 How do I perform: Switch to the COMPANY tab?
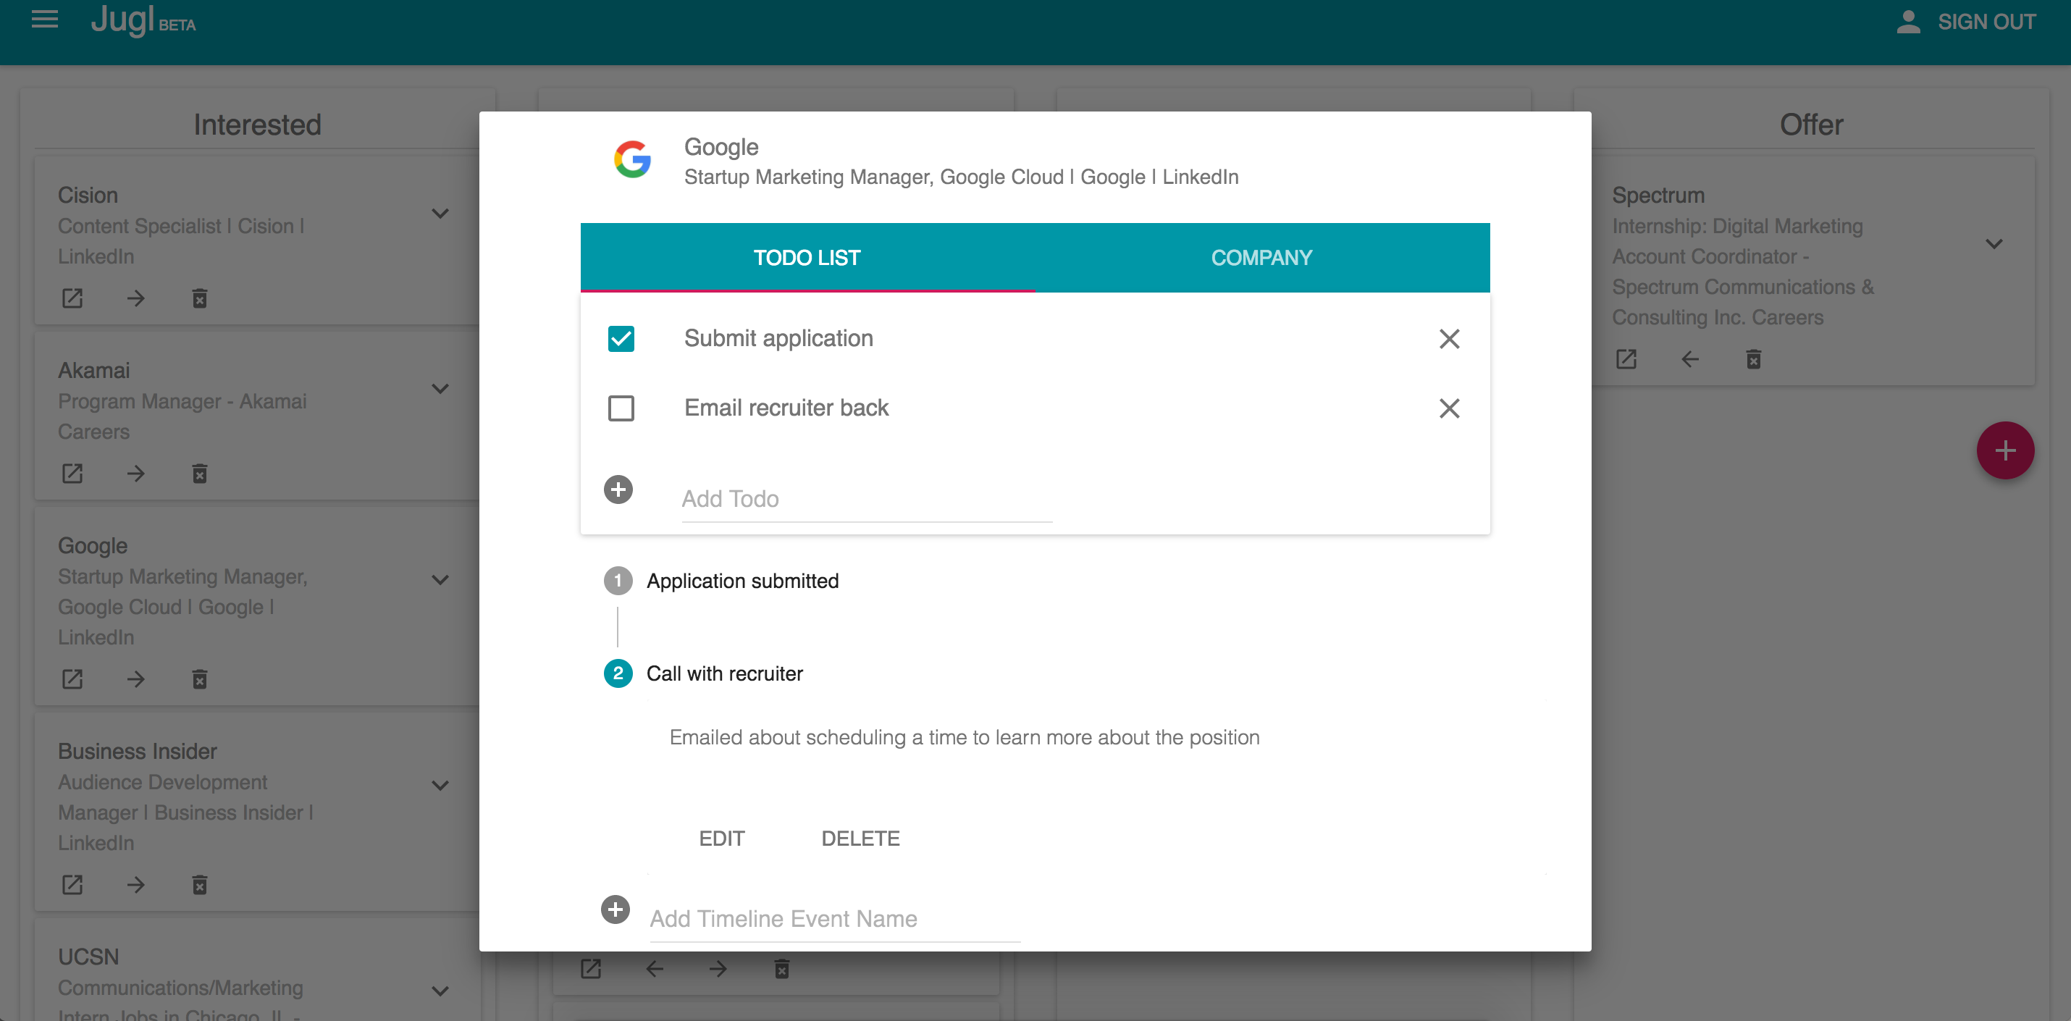click(1261, 257)
